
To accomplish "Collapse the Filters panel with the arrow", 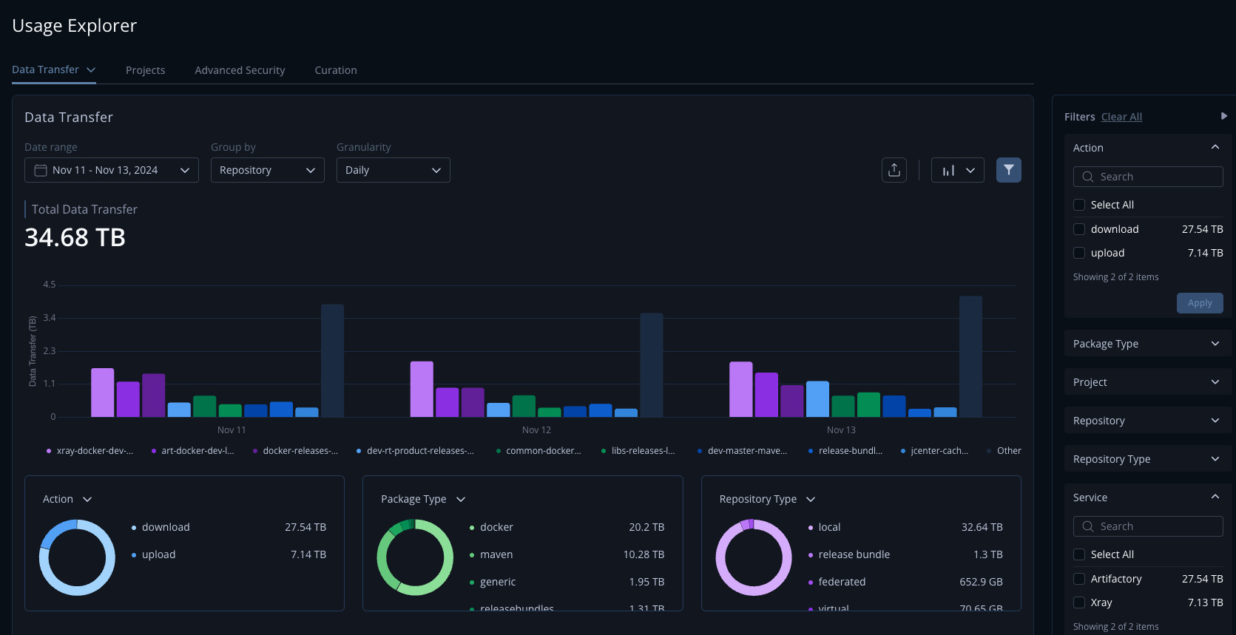I will click(1223, 116).
